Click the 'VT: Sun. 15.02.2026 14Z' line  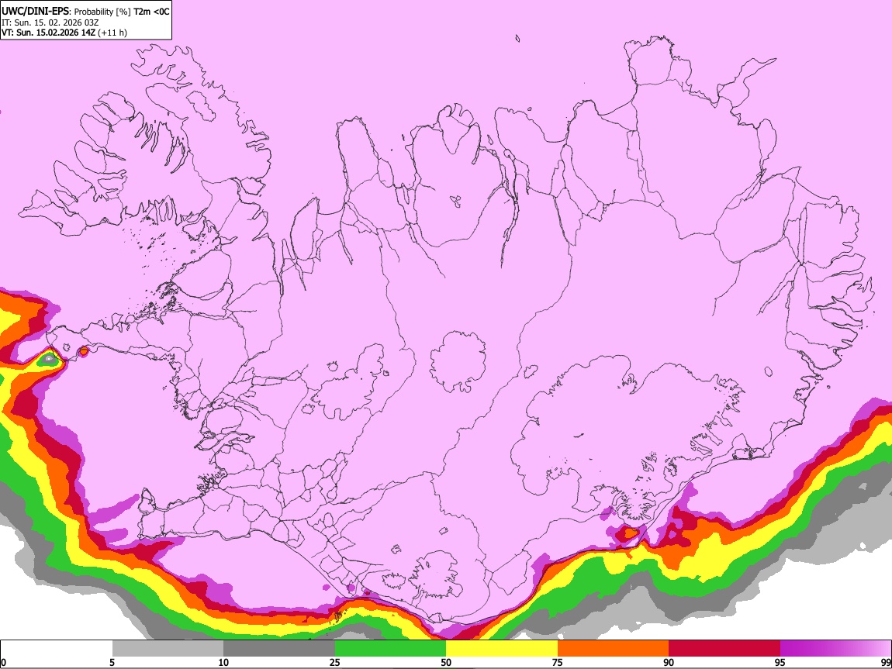pos(49,33)
